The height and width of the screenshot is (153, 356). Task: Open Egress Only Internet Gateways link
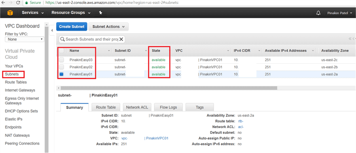point(22,101)
